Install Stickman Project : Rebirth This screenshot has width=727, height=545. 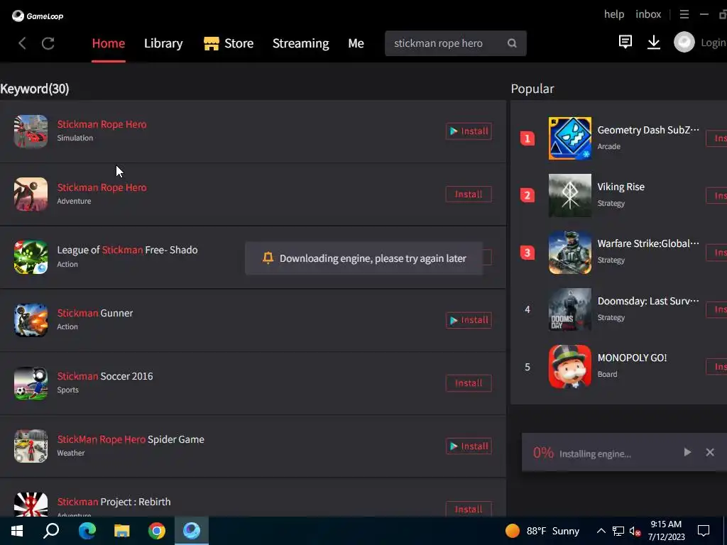469,509
